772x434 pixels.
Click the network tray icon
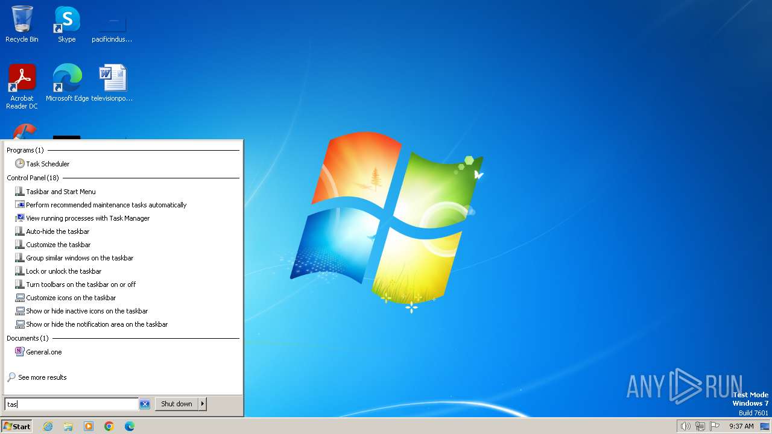click(700, 426)
